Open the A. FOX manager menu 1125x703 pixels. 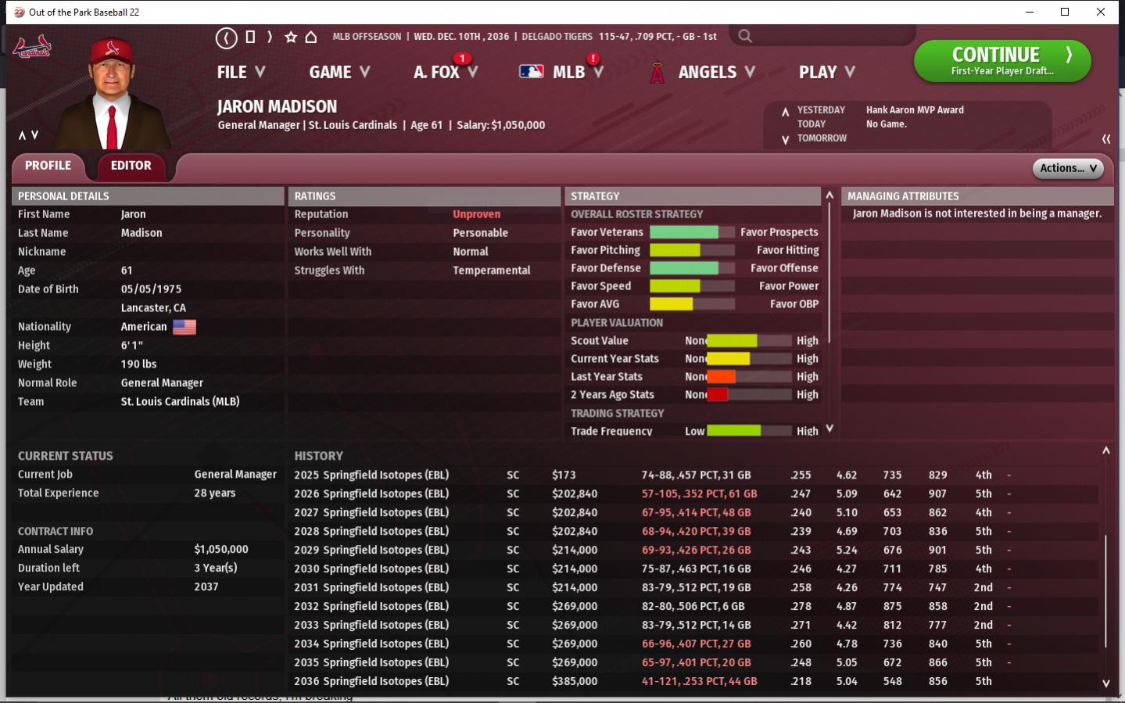[445, 72]
